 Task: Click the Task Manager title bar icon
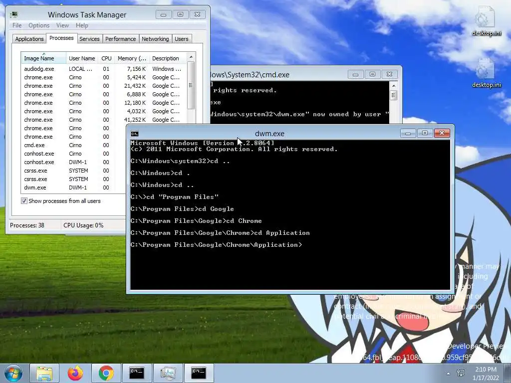(13, 14)
